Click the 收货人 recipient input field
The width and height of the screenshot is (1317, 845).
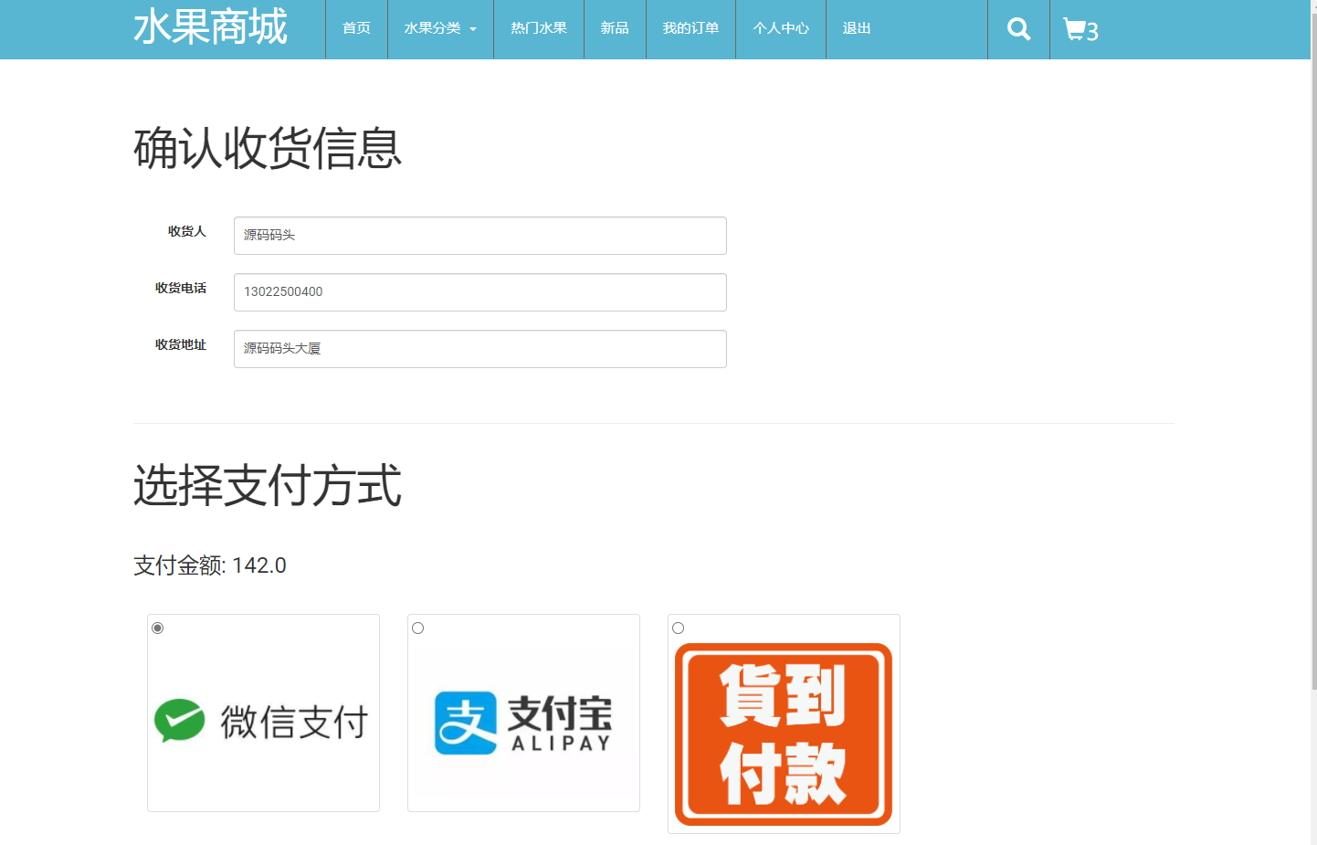pyautogui.click(x=479, y=236)
